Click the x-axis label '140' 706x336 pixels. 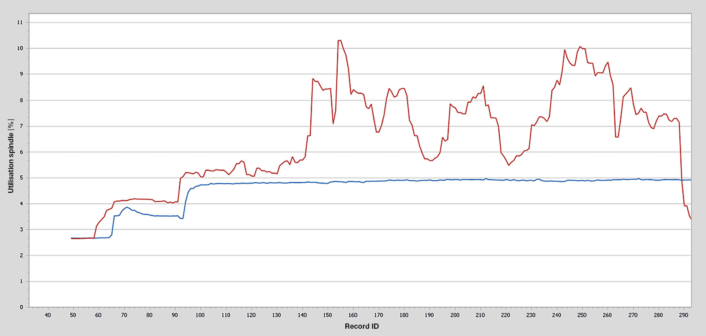(x=302, y=315)
